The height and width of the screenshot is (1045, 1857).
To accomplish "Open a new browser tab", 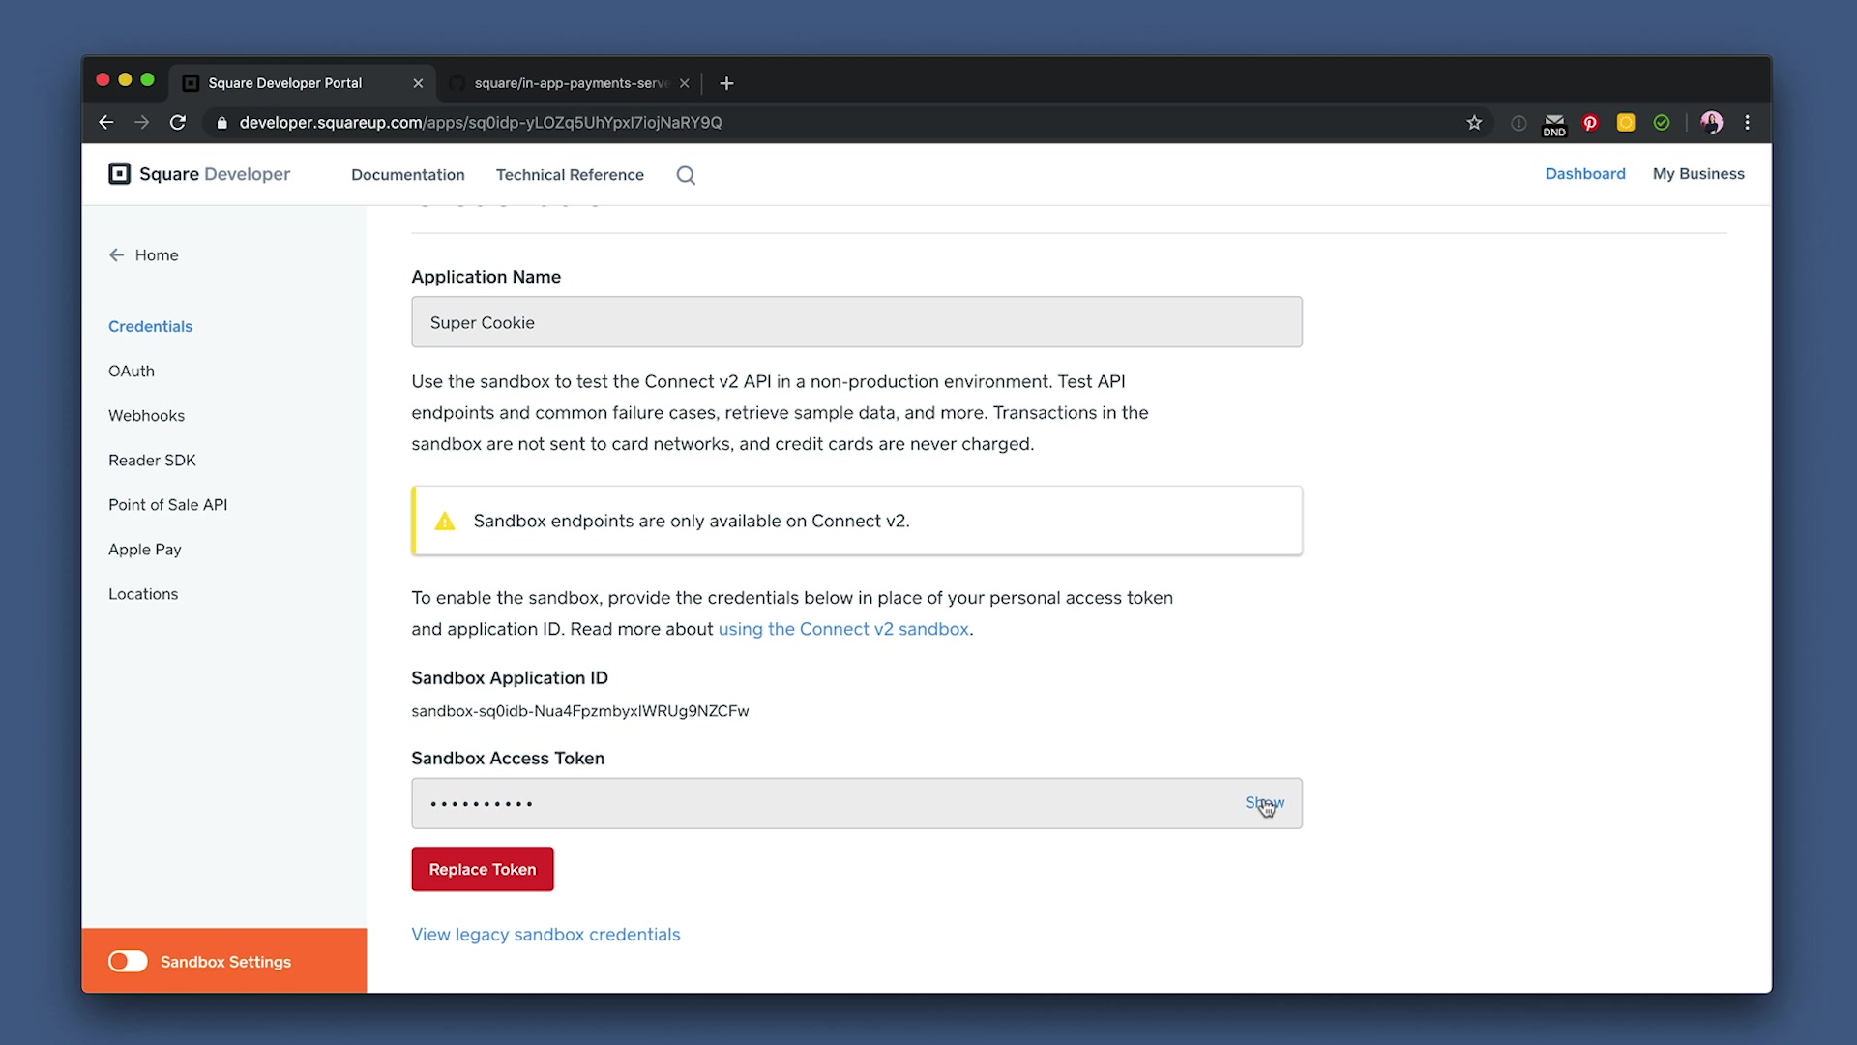I will click(x=726, y=83).
